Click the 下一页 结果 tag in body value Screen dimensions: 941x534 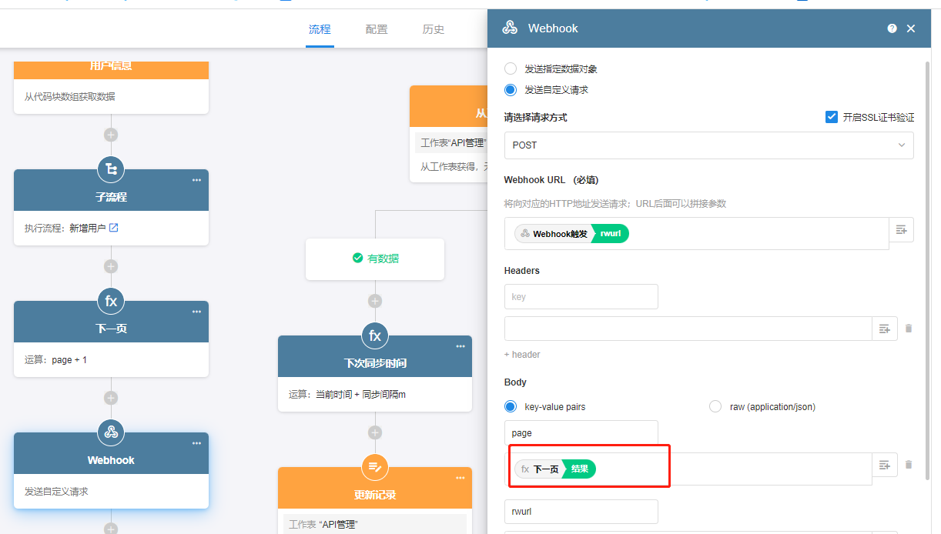[555, 469]
